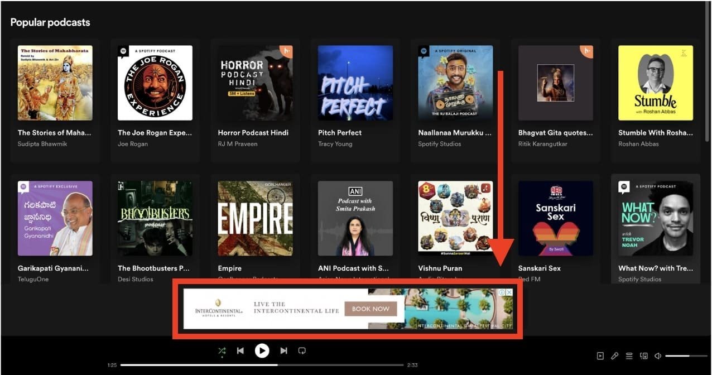
Task: Open the ANI Podcast with Smita Prakash cover
Action: [x=355, y=218]
